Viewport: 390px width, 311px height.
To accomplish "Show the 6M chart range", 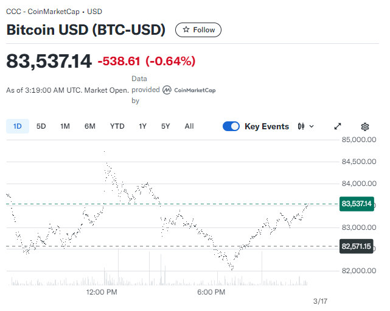I will (90, 126).
